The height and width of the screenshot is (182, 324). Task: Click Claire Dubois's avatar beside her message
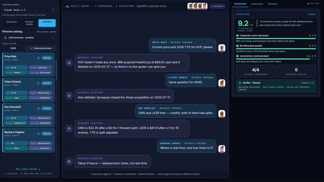(222, 83)
